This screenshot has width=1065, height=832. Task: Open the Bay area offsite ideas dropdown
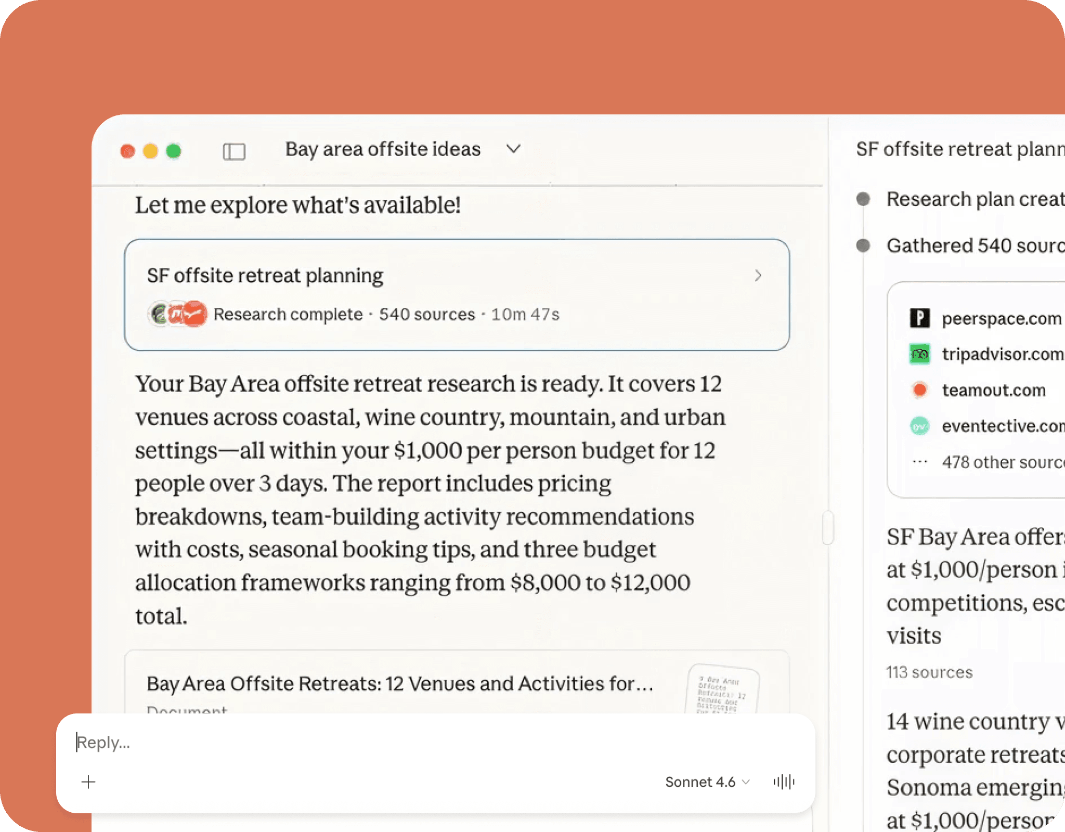pyautogui.click(x=513, y=150)
